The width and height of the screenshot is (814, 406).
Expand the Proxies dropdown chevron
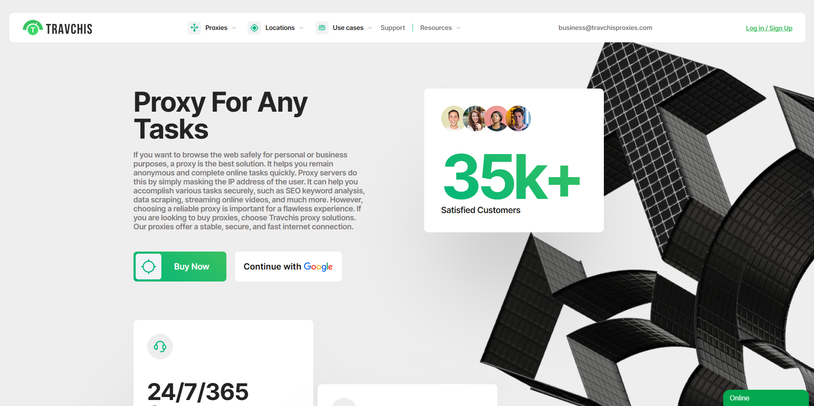click(234, 28)
